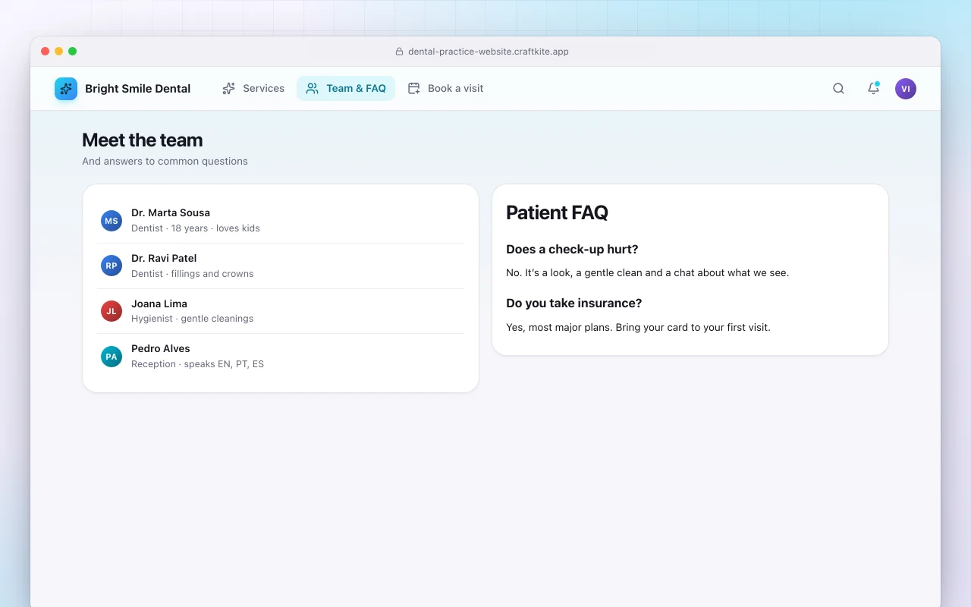
Task: Click 'Hygienist · gentle cleanings' text
Action: 193,319
